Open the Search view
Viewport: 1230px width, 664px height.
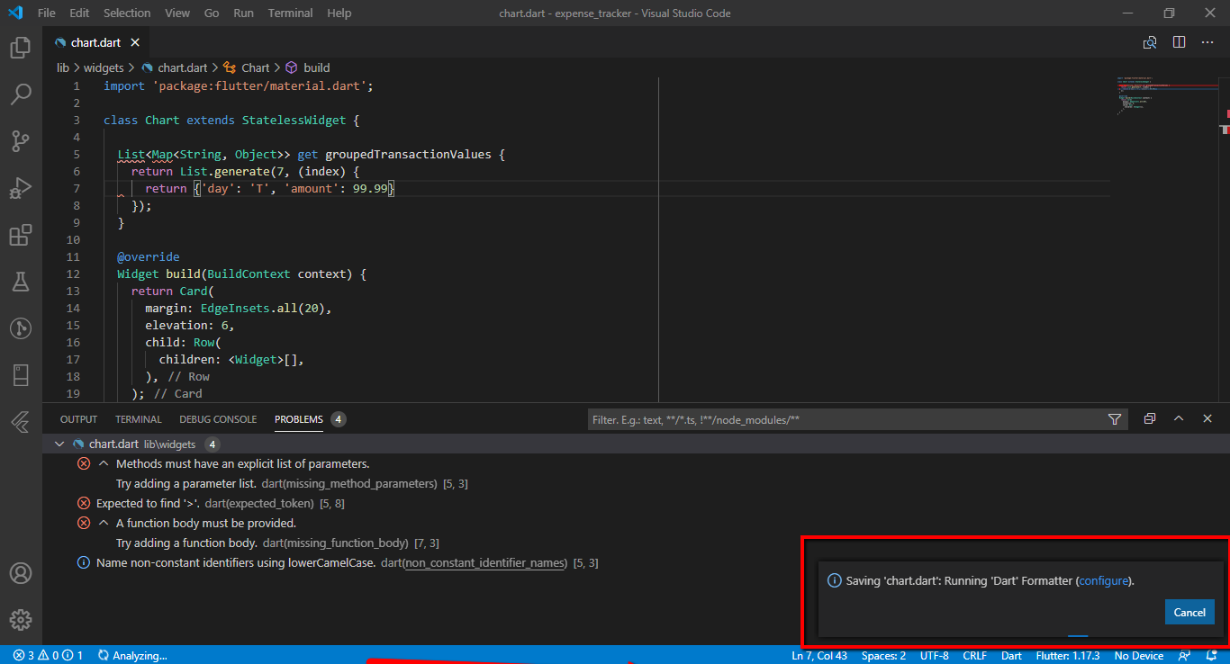coord(20,94)
